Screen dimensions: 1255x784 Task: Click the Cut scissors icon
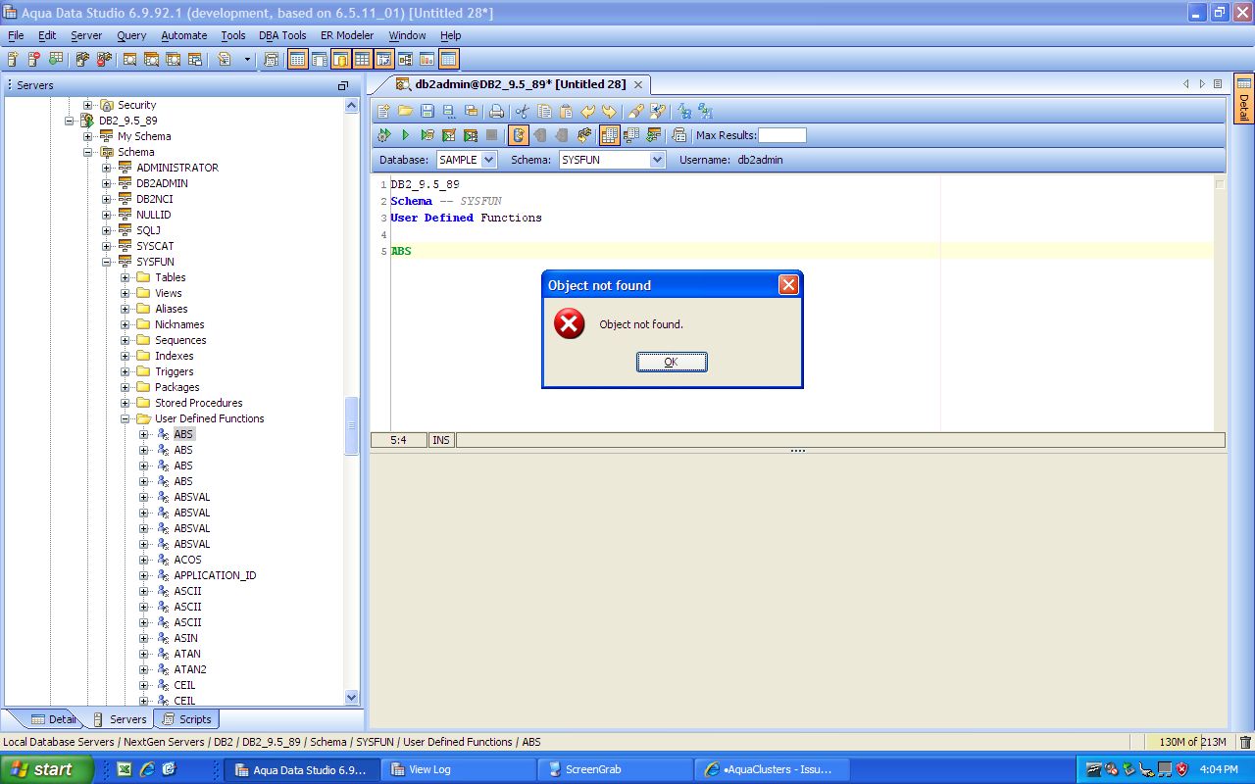coord(523,112)
